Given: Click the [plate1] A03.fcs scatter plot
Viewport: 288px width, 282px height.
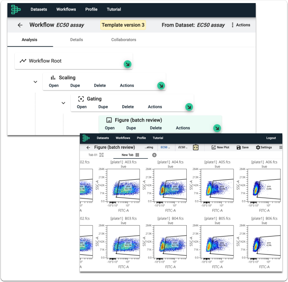Looking at the screenshot, I should click(123, 185).
